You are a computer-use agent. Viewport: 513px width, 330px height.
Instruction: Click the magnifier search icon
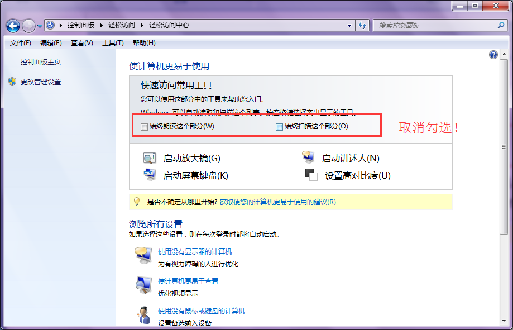click(501, 25)
